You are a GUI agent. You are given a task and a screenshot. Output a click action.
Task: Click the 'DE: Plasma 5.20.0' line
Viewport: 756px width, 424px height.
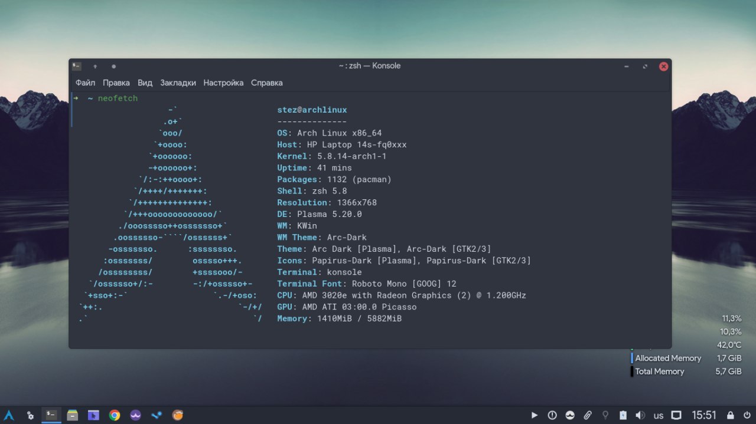(320, 214)
